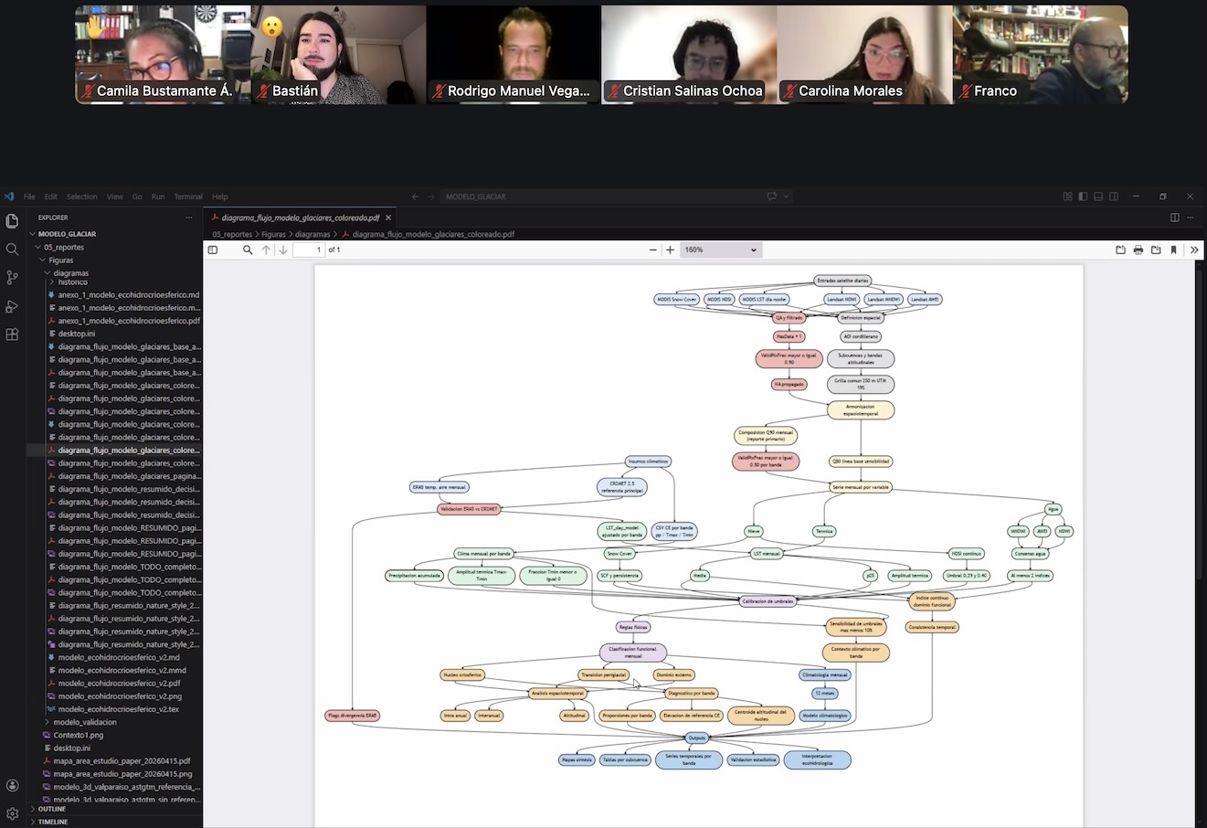
Task: Expand the OUTLINE section
Action: (52, 809)
